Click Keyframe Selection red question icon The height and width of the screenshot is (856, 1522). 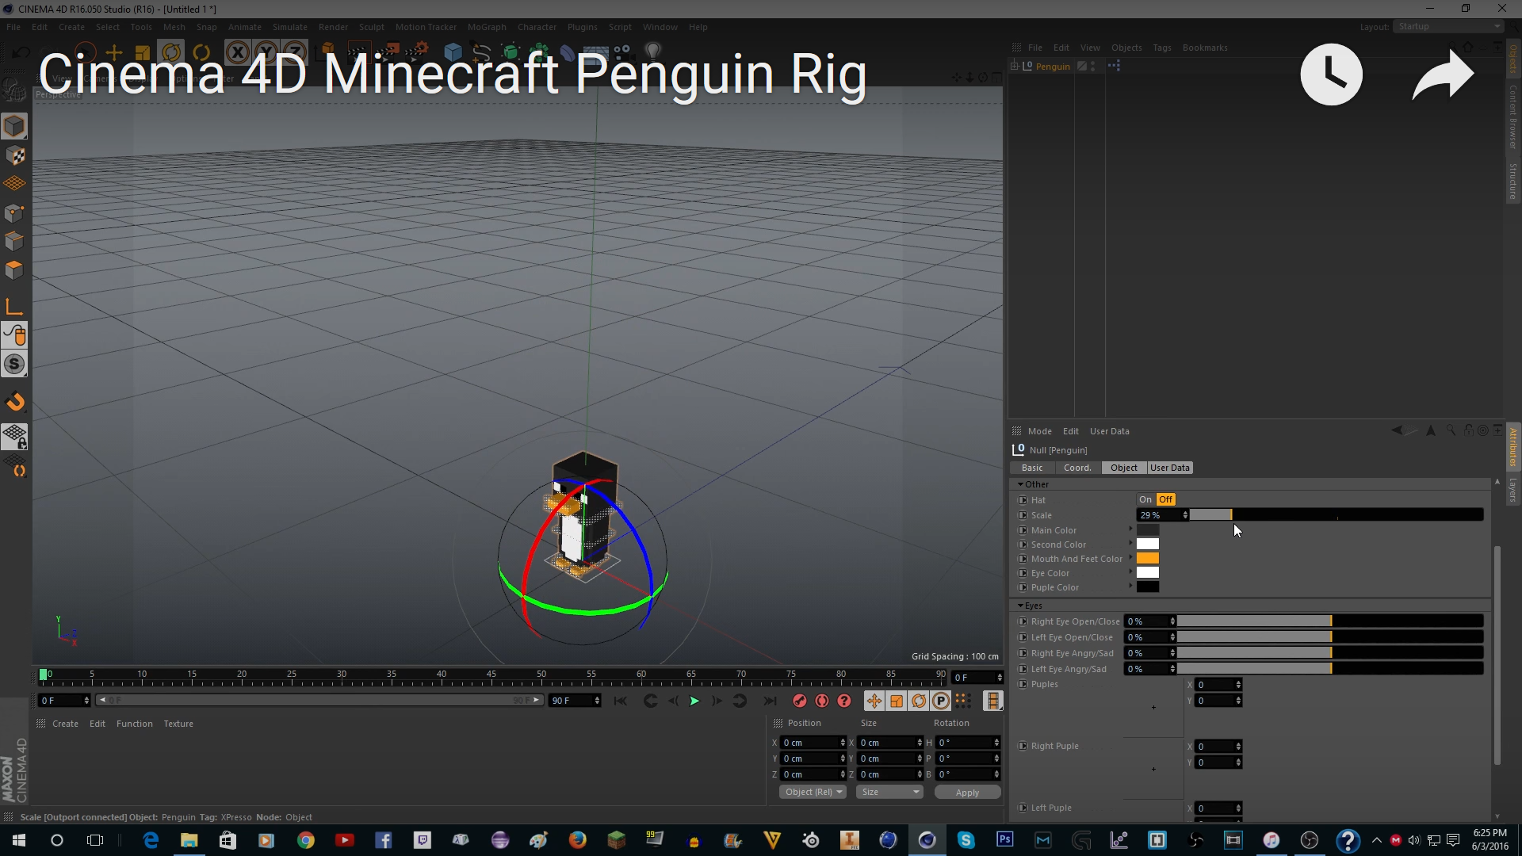point(844,701)
